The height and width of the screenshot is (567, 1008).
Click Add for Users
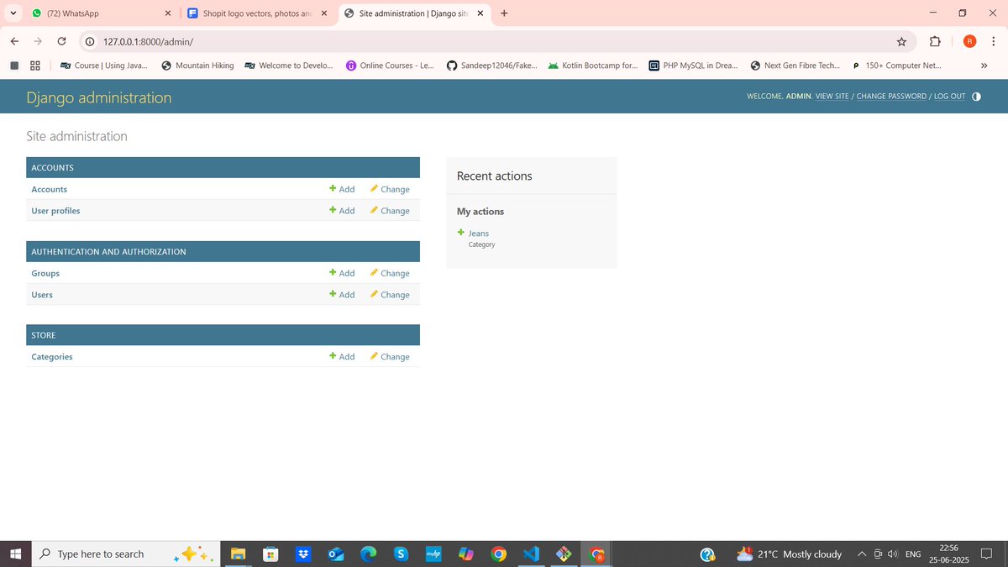click(x=342, y=295)
